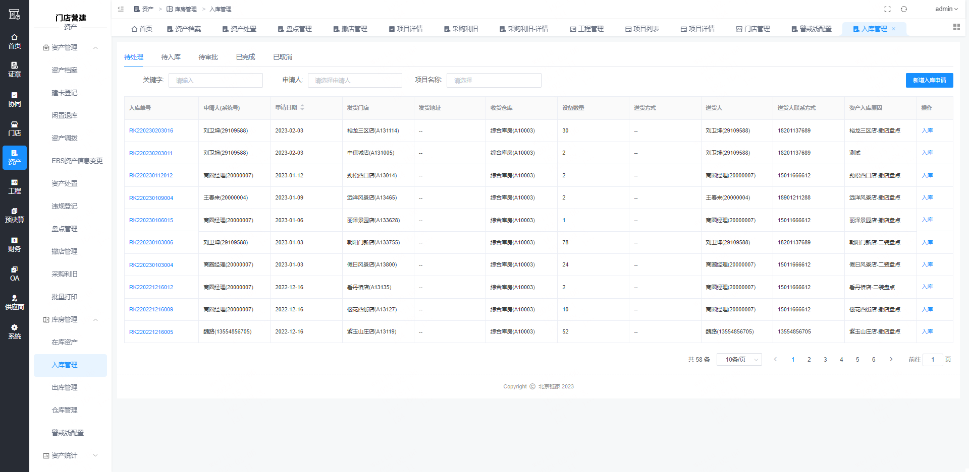
Task: Open order link RK220230203016
Action: (x=151, y=131)
